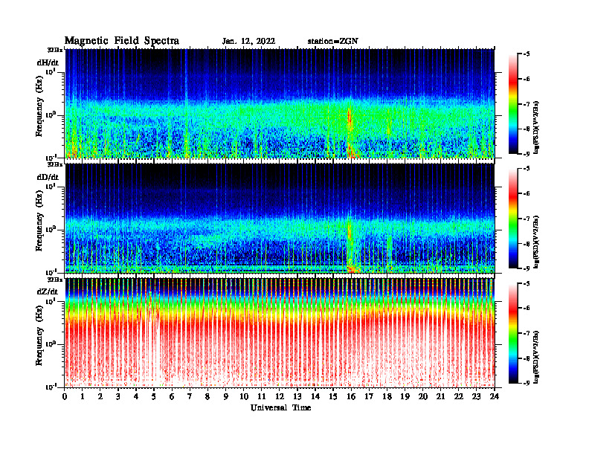The height and width of the screenshot is (455, 589).
Task: Click the dZ/dt colorbar
Action: pos(513,333)
